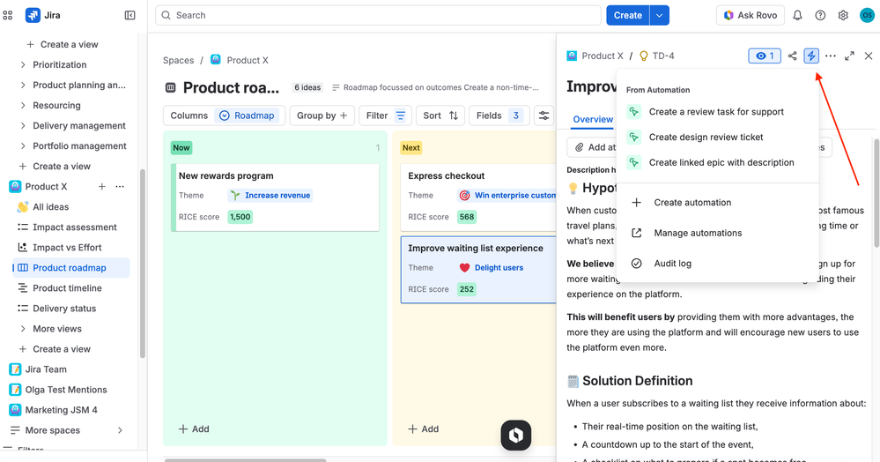Click the share icon in idea panel
The width and height of the screenshot is (880, 462).
pos(792,56)
